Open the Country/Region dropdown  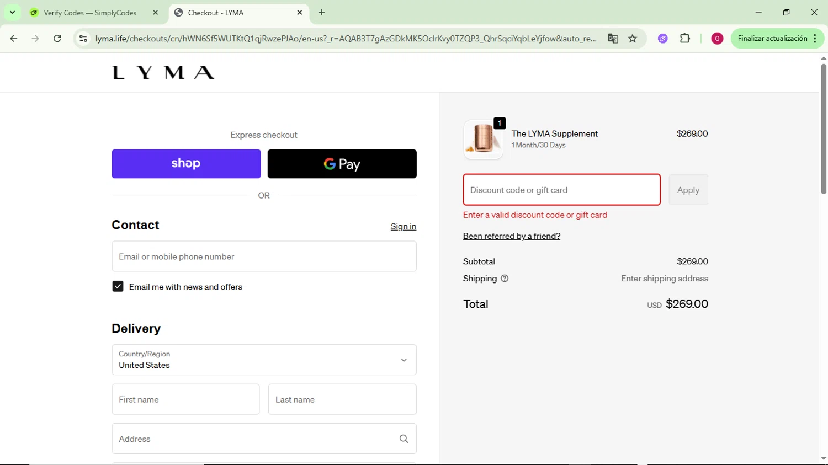click(264, 360)
